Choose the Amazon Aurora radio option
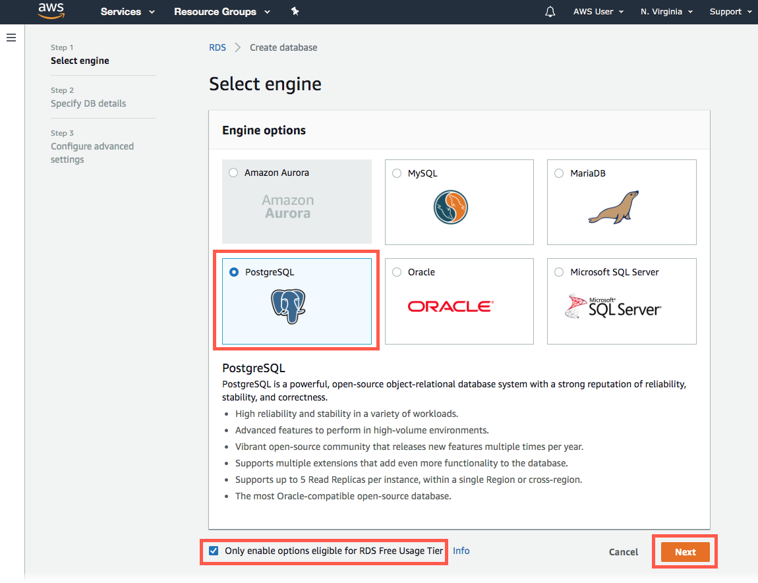758x583 pixels. (x=233, y=173)
